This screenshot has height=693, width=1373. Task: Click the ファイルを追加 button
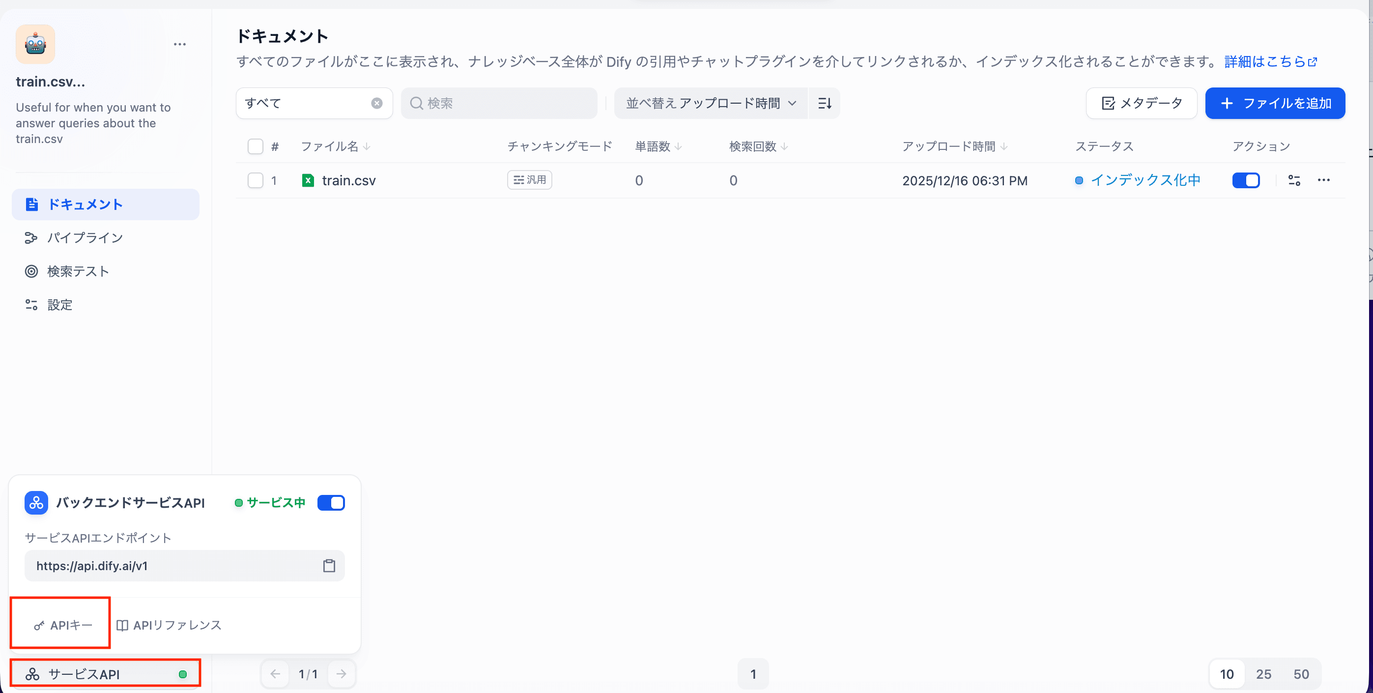(1275, 103)
